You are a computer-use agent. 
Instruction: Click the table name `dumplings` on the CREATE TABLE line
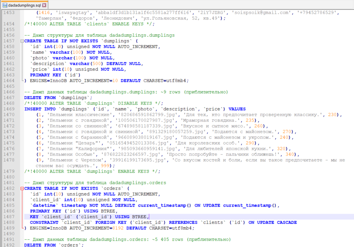116,41
